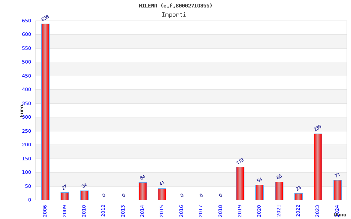Click the y-axis value 500
This screenshot has width=351, height=219.
[x=26, y=62]
